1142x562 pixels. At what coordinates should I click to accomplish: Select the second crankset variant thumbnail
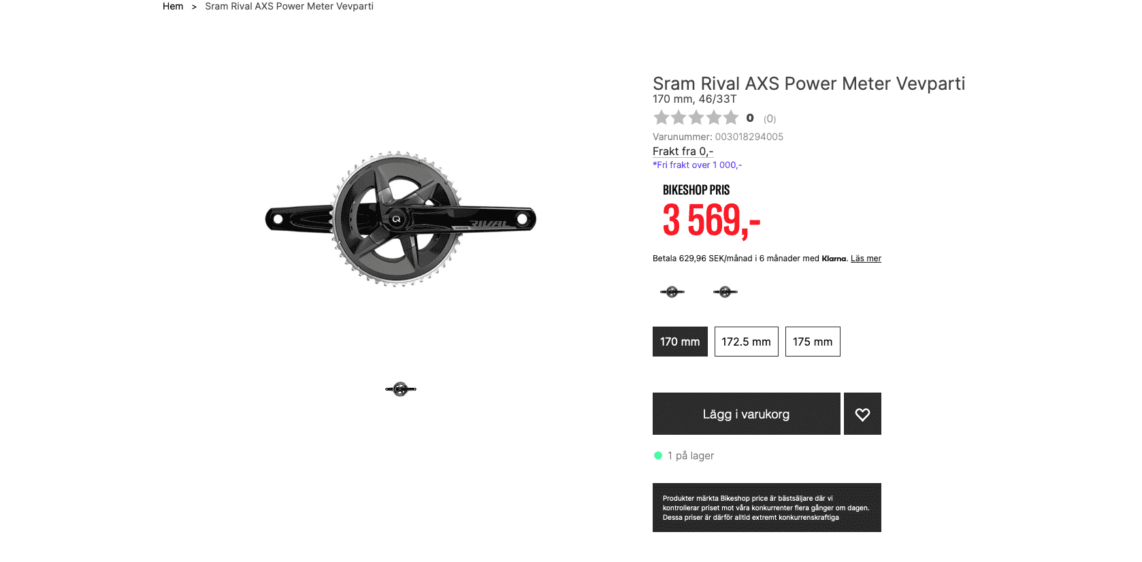(x=725, y=292)
